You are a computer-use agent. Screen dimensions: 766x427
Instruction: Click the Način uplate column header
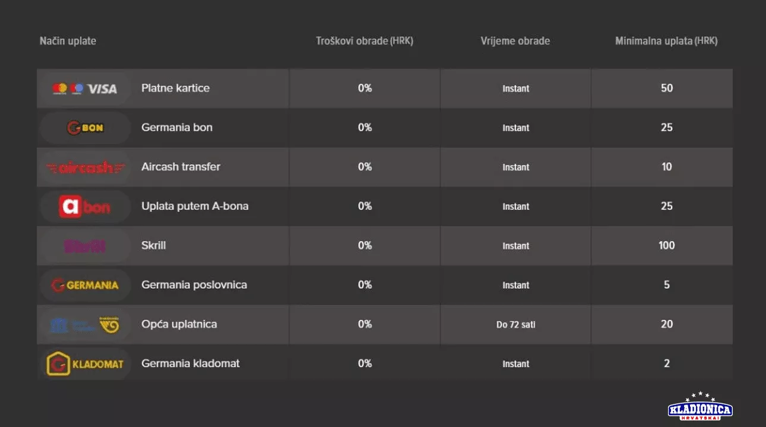point(68,41)
